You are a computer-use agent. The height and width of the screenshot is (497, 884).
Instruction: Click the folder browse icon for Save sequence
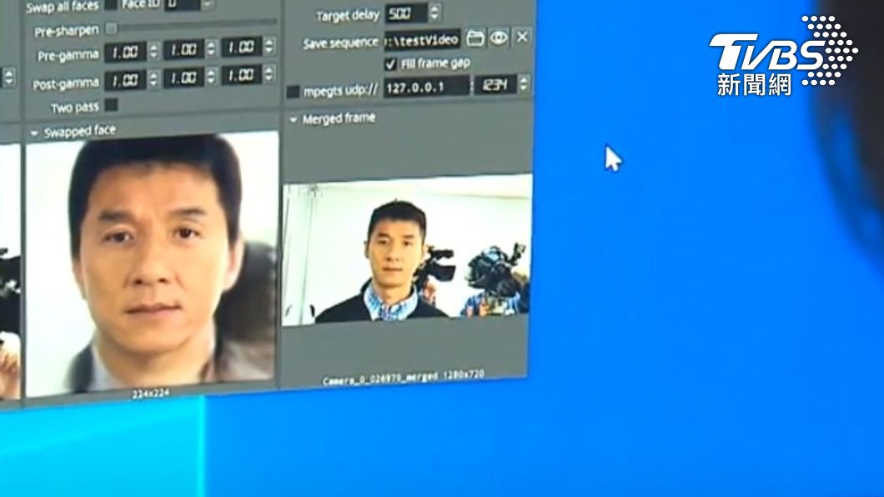click(x=475, y=38)
